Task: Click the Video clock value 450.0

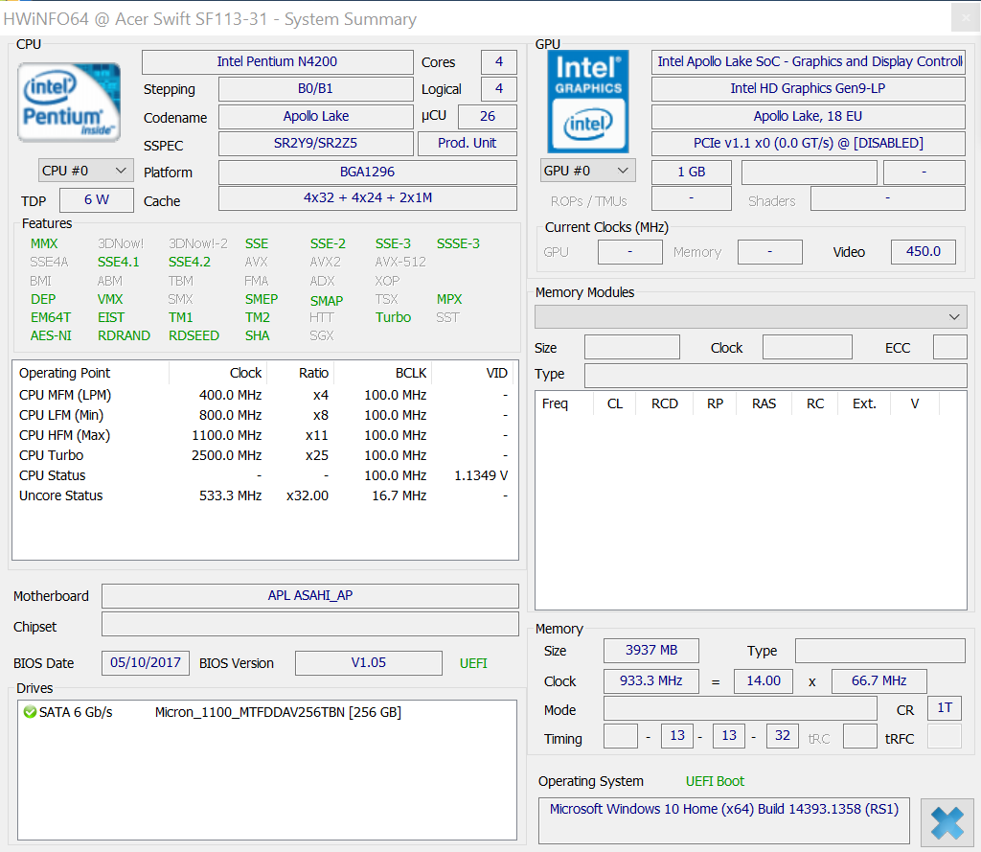Action: [924, 252]
